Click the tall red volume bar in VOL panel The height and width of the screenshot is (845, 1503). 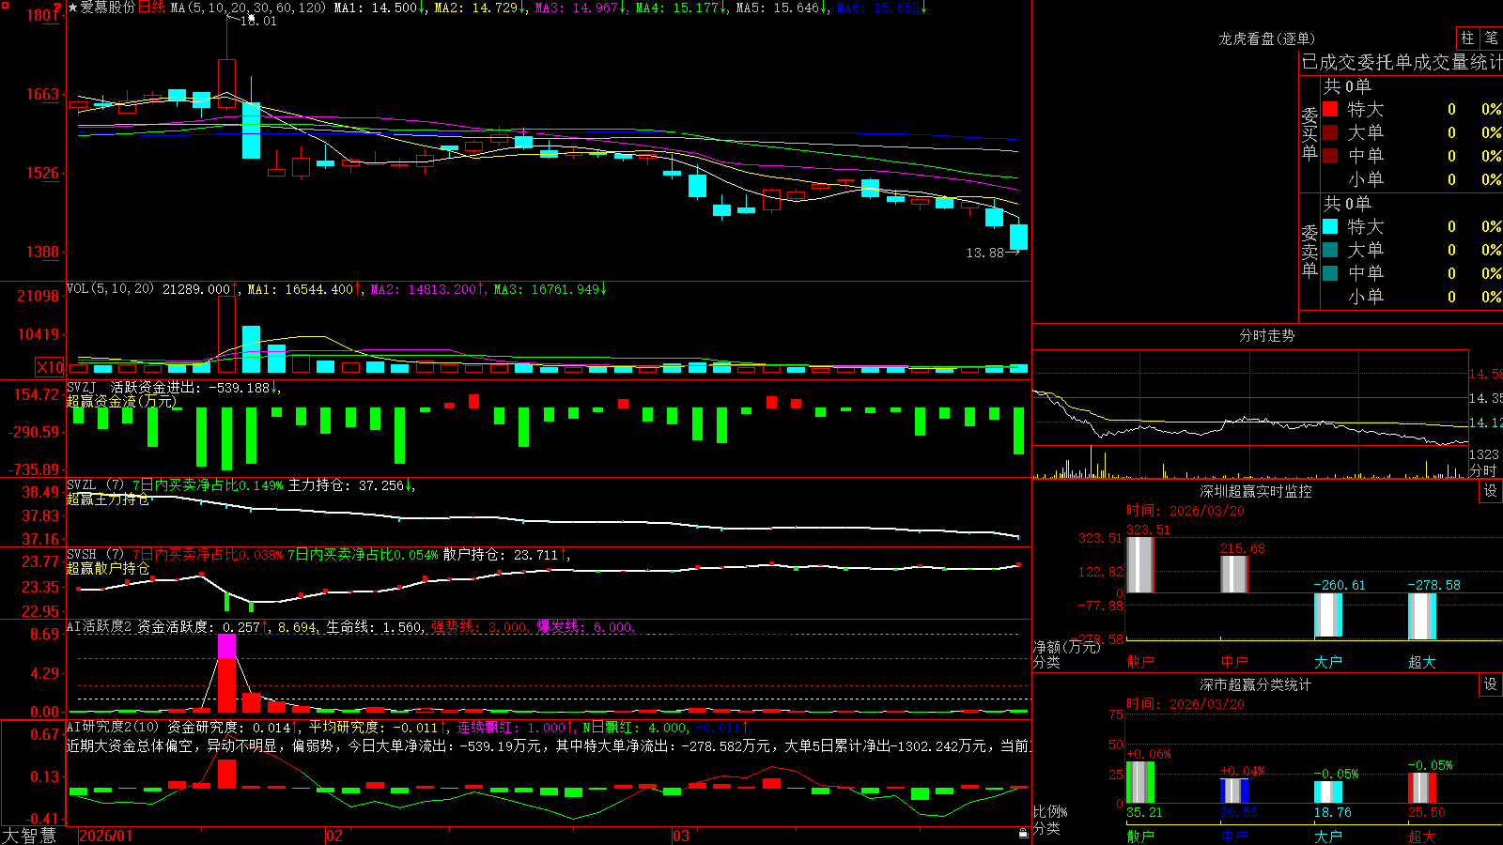[226, 335]
